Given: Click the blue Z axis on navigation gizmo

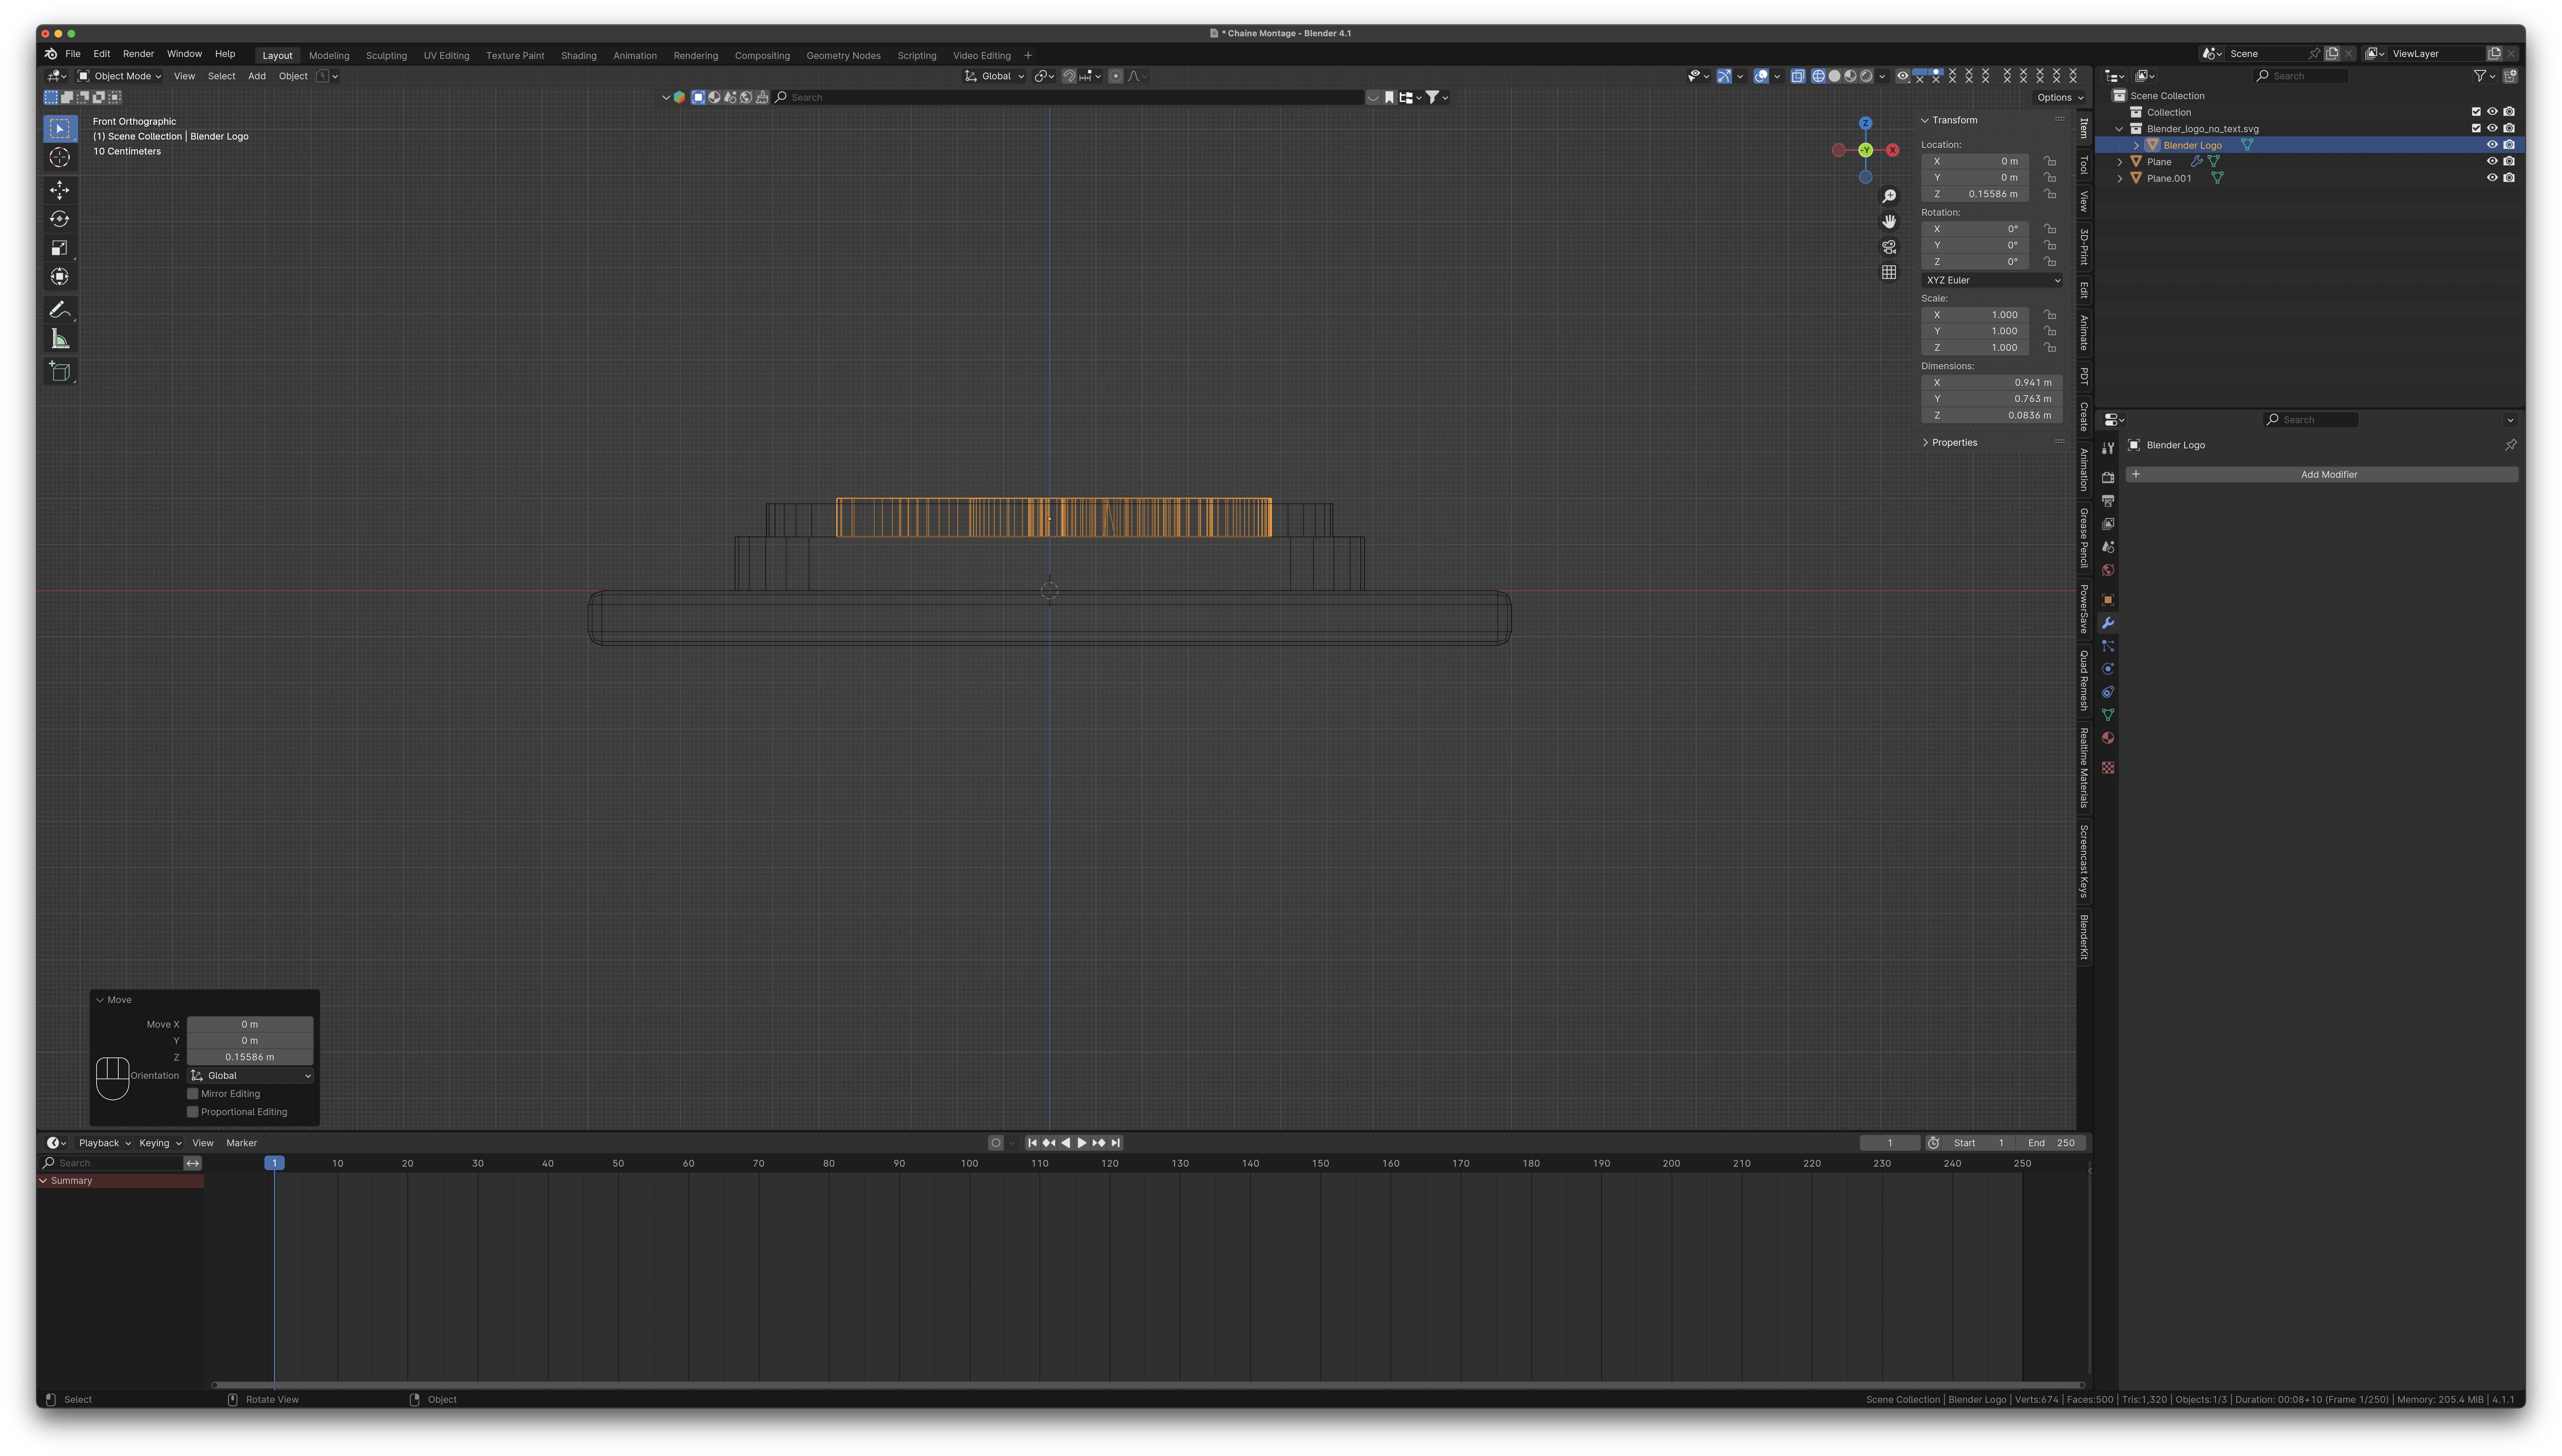Looking at the screenshot, I should (1866, 123).
